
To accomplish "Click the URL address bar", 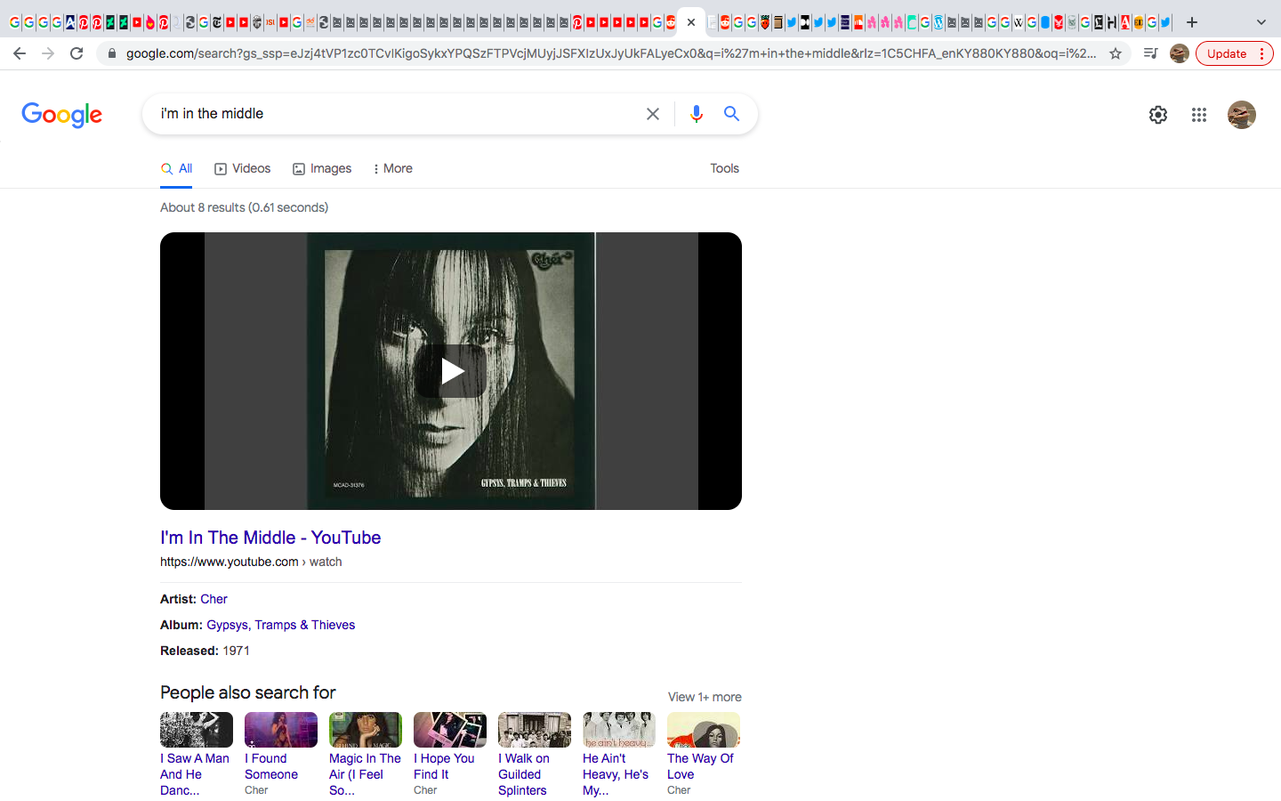I will click(x=610, y=53).
